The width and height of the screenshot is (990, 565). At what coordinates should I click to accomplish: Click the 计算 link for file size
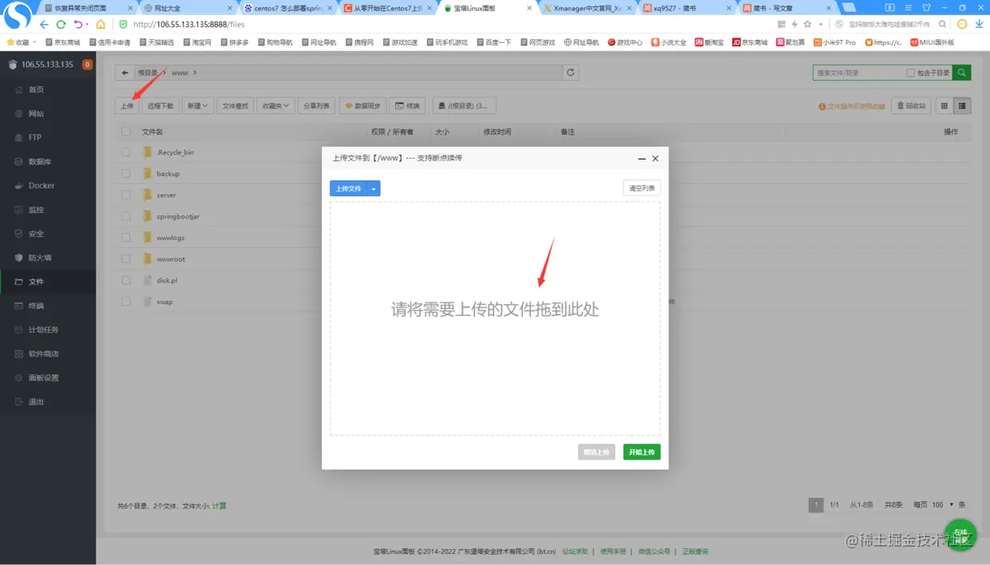pos(219,506)
